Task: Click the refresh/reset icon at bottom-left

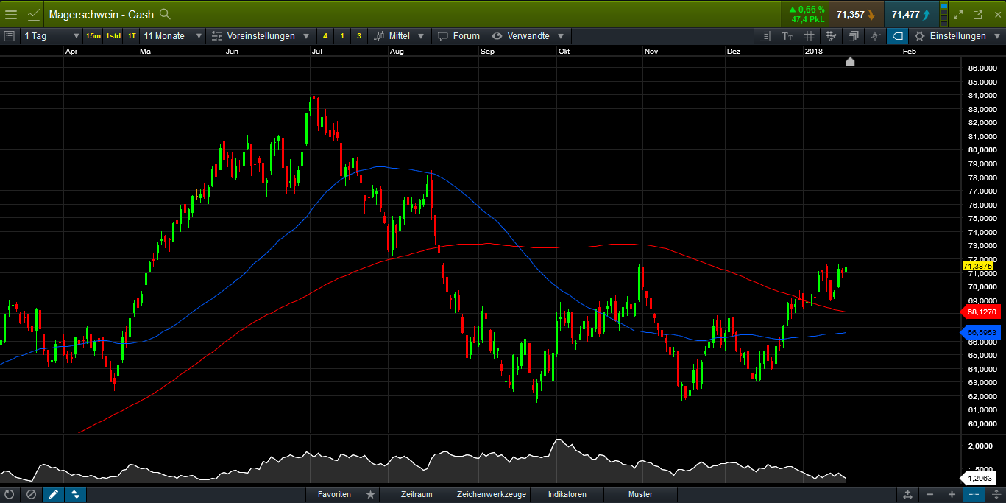Action: [10, 494]
